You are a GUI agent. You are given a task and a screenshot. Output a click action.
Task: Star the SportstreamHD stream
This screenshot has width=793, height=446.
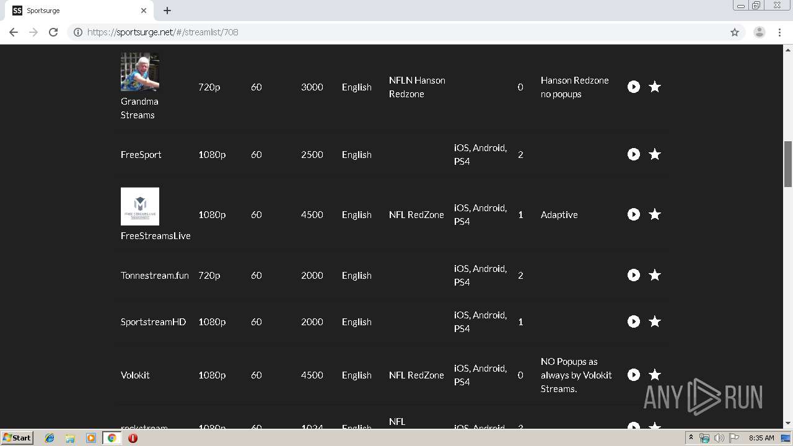pyautogui.click(x=655, y=321)
